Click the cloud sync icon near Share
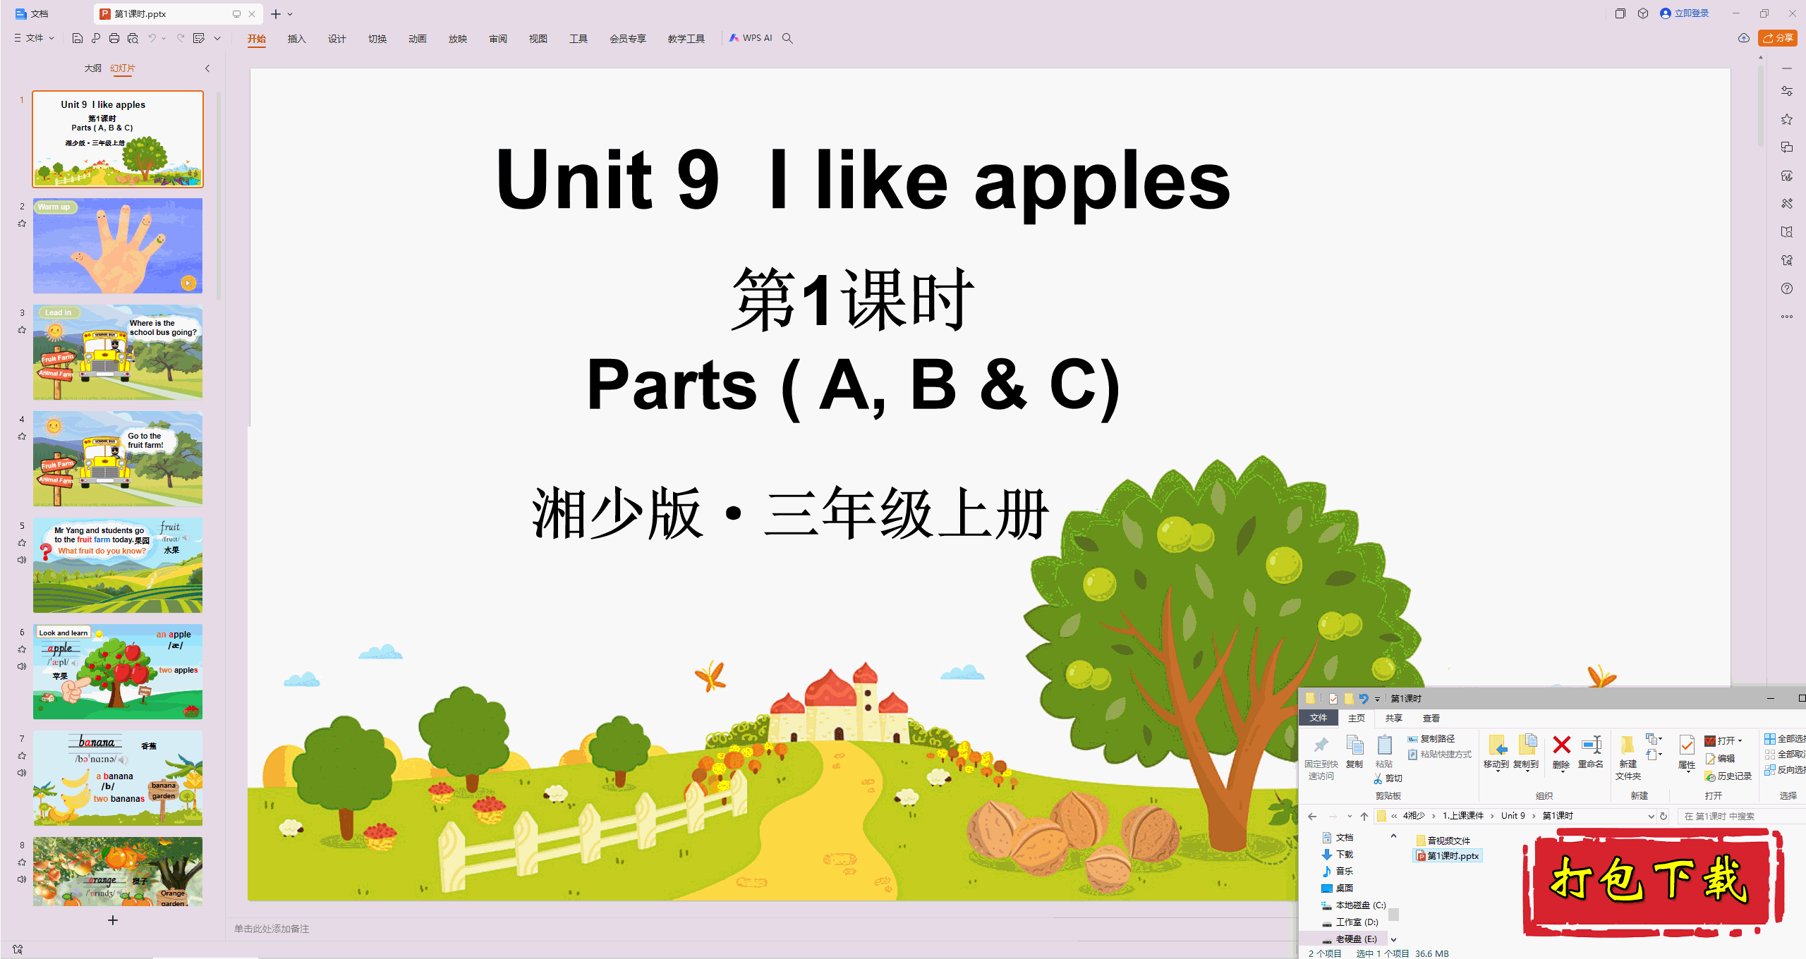Screen dimensions: 1806x959 [1744, 38]
